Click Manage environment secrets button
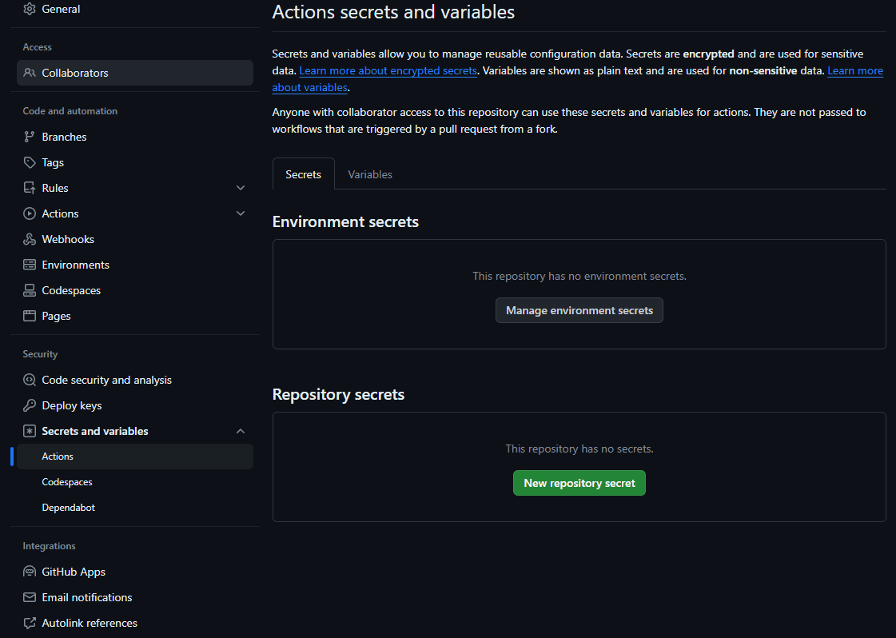896x638 pixels. pos(579,310)
